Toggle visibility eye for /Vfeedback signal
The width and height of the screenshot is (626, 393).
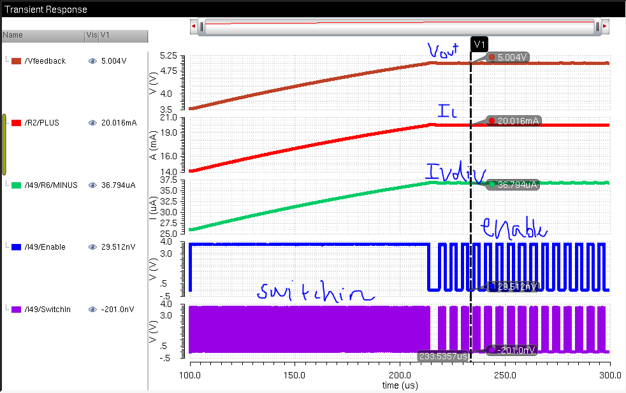click(x=92, y=61)
